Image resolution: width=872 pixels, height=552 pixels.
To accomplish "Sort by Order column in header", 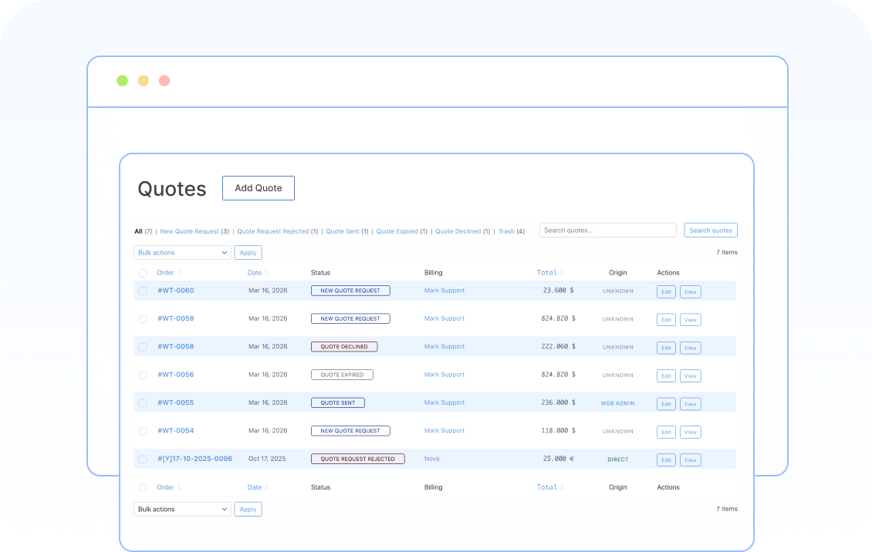I will (168, 273).
